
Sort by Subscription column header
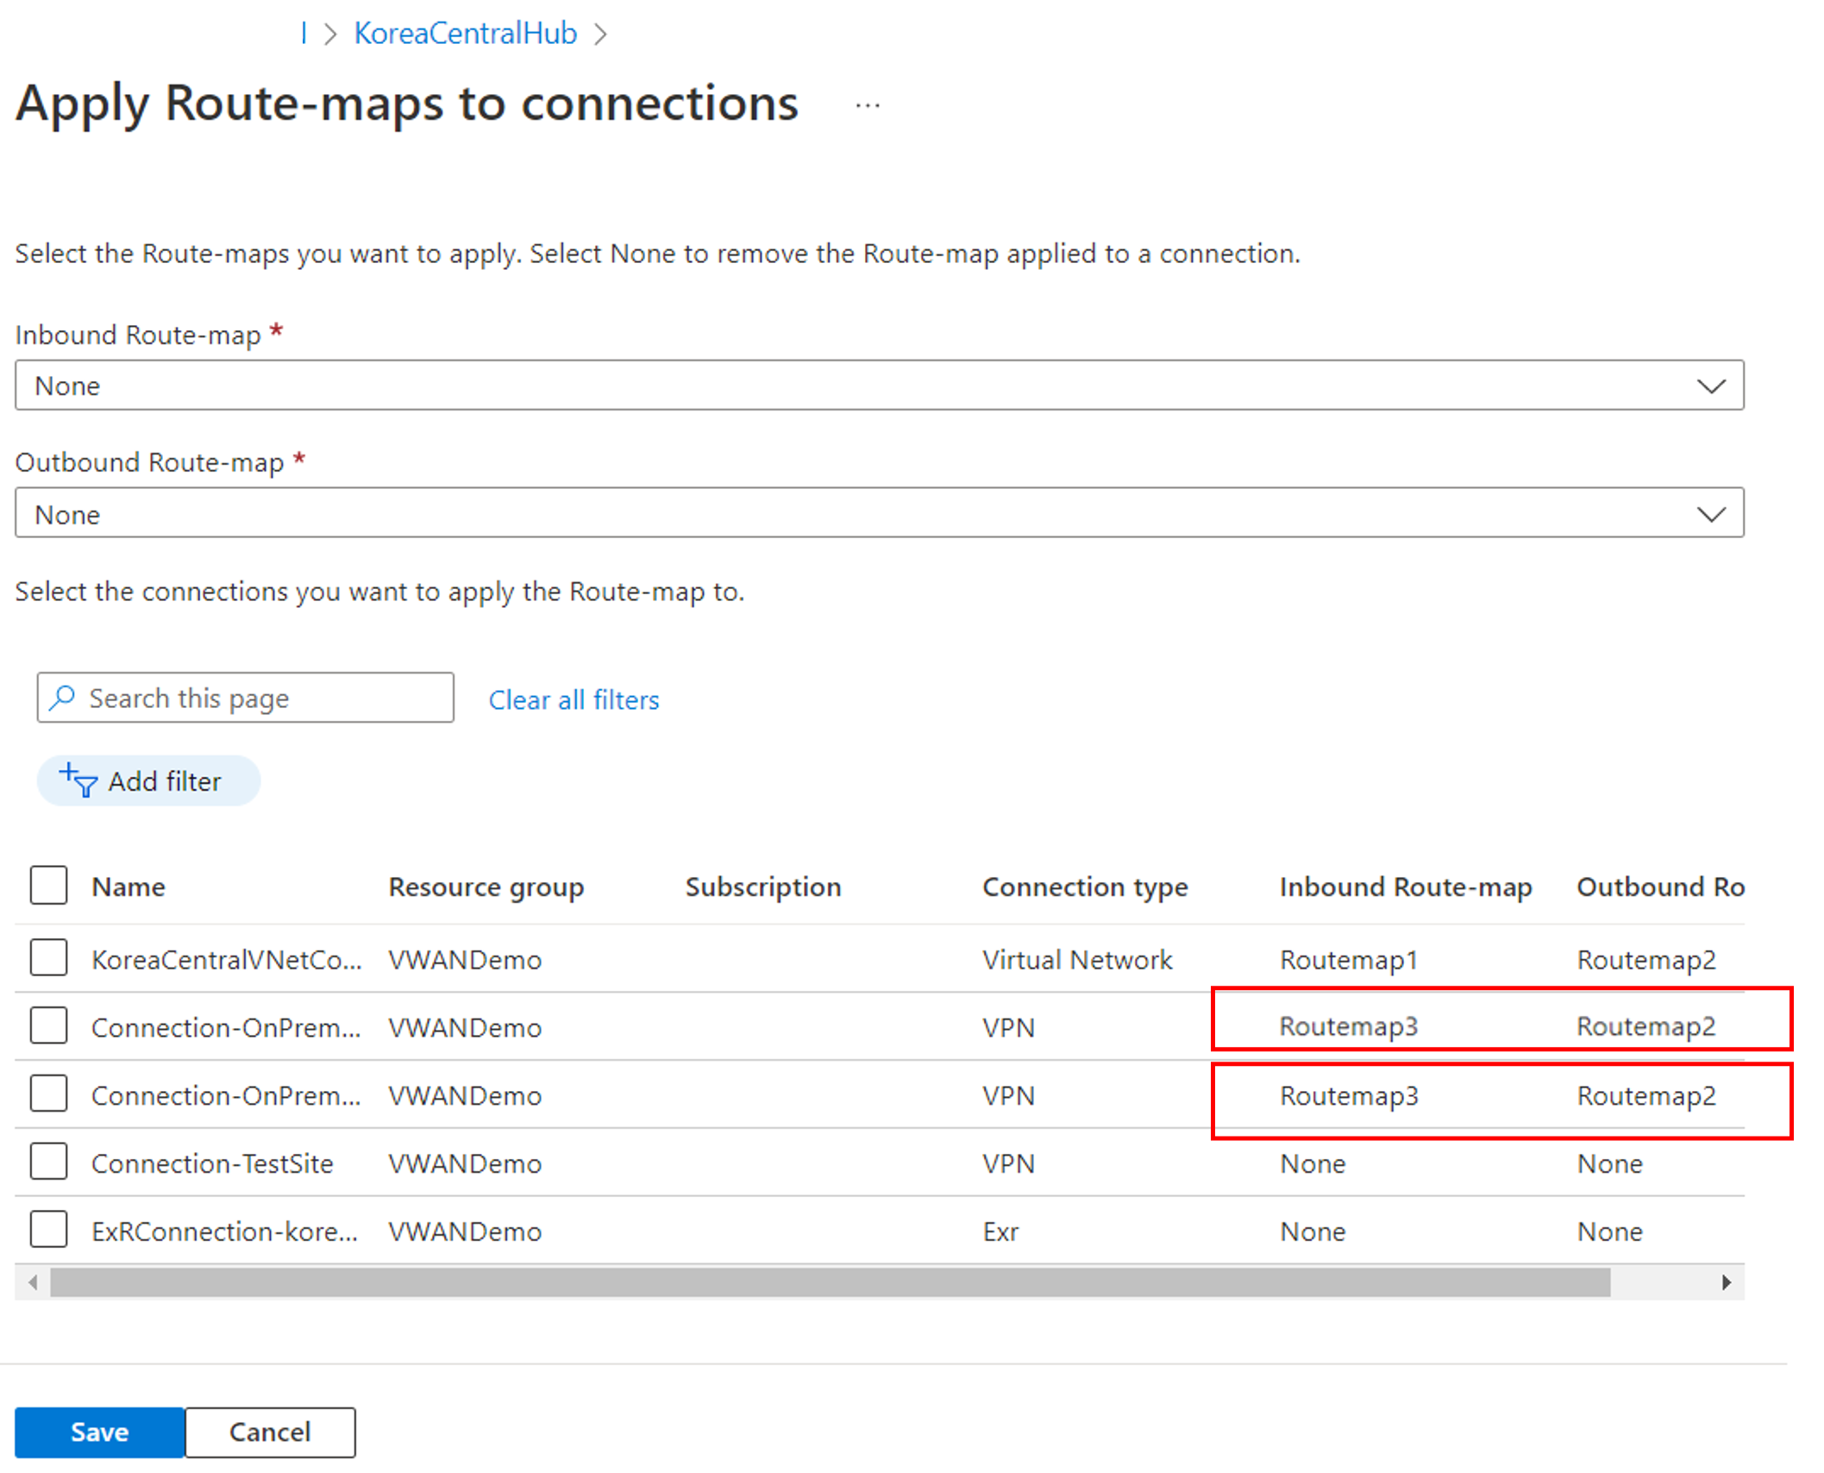[763, 887]
